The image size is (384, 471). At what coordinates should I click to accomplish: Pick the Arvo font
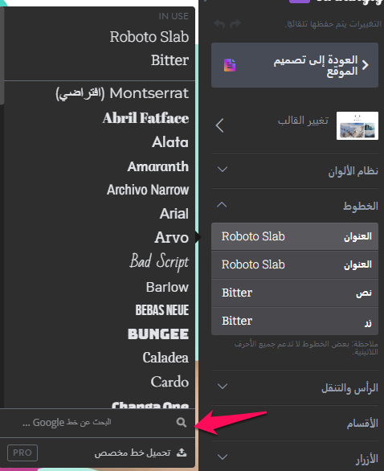click(x=172, y=237)
